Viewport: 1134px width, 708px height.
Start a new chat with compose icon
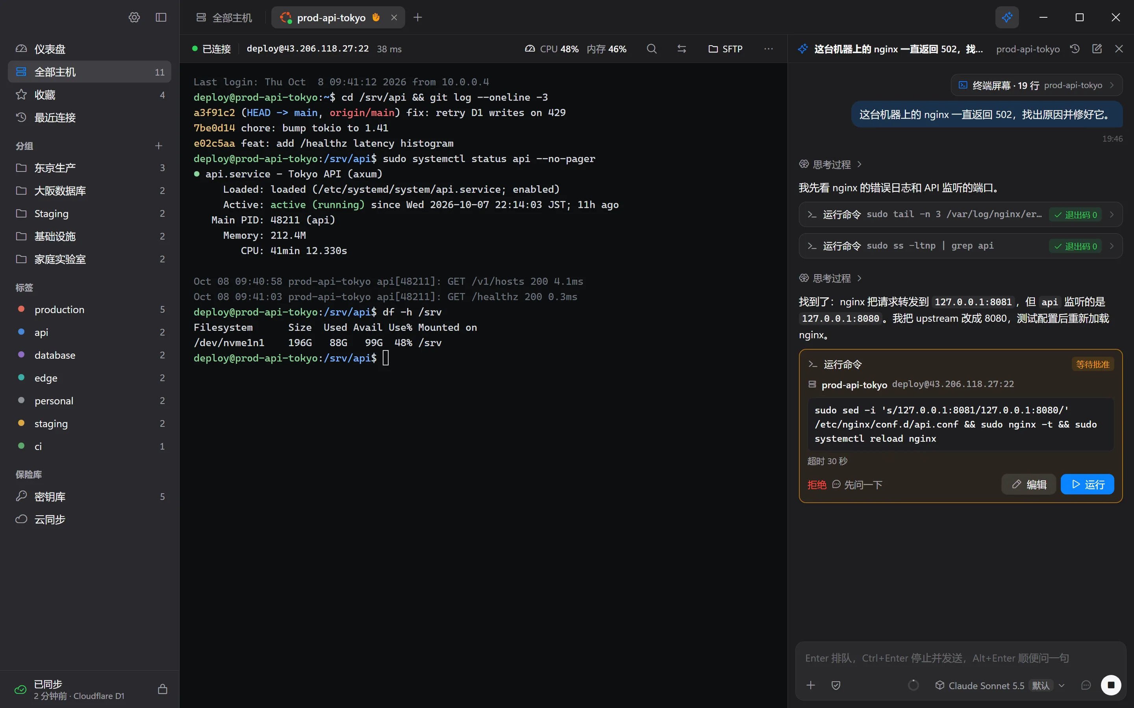click(1097, 49)
